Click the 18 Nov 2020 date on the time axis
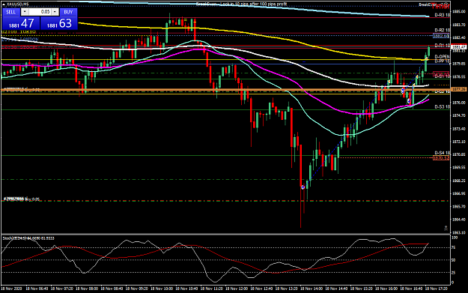The image size is (468, 293). (12, 289)
